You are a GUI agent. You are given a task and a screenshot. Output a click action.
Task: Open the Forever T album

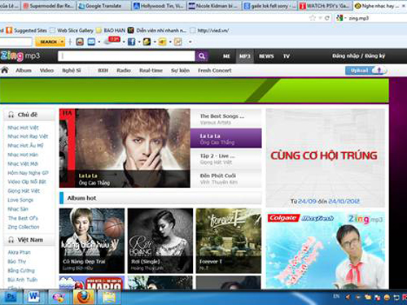click(229, 241)
